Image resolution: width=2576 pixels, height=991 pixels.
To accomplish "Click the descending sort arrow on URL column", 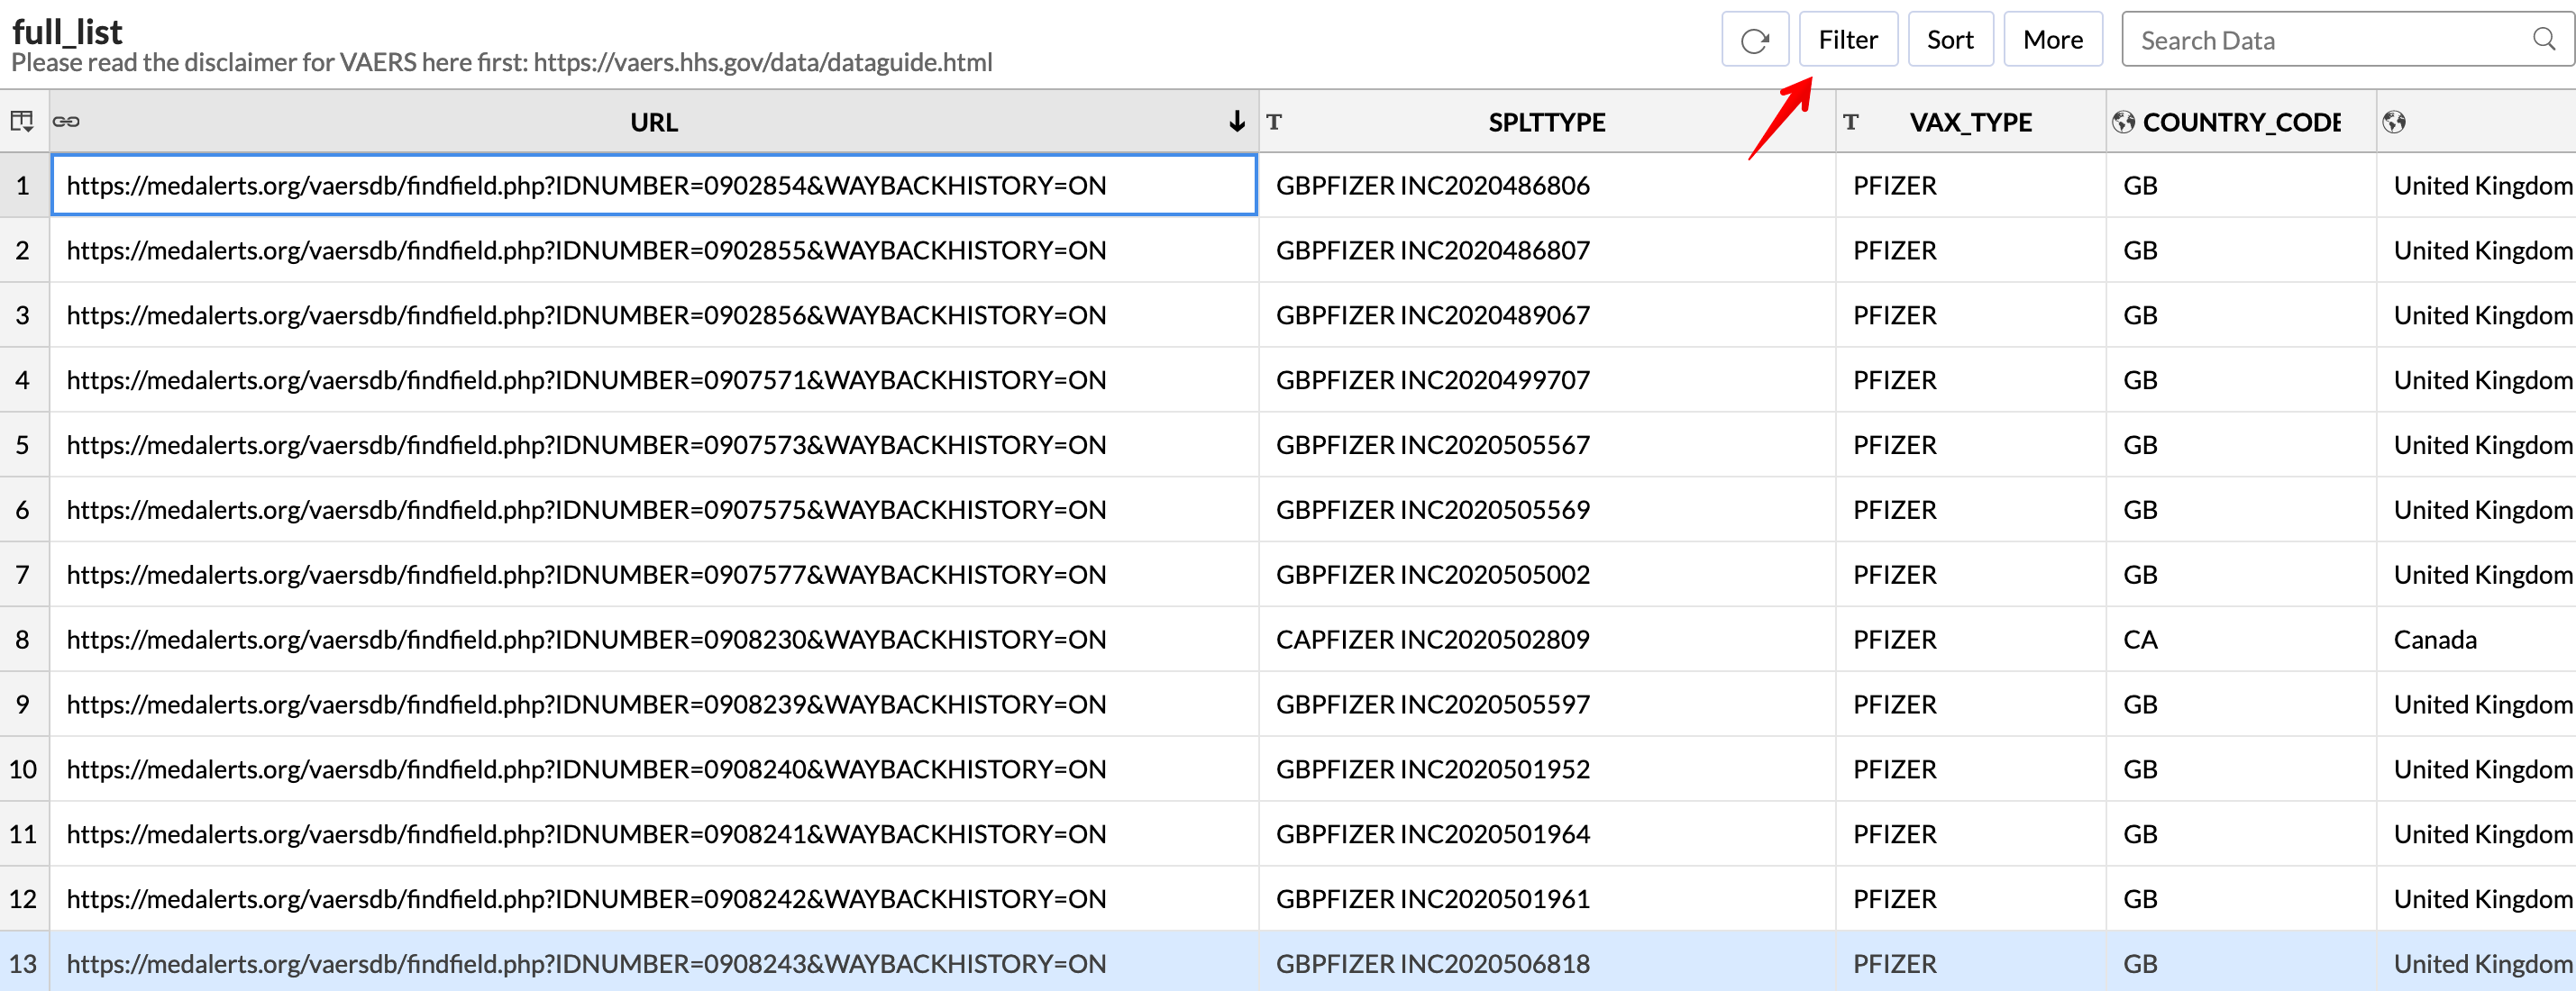I will 1236,121.
